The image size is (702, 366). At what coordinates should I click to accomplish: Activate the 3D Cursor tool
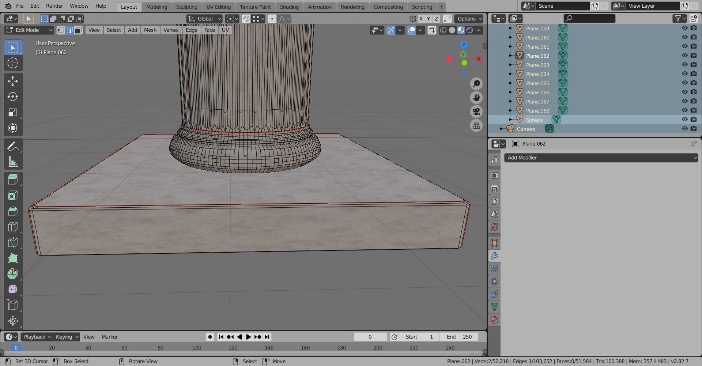click(13, 63)
